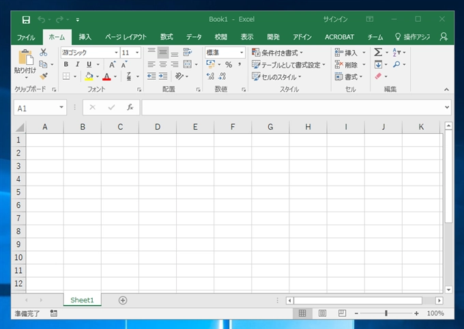Open Sort and Filter A-Z icon
Screen dimensions: 464x329
pyautogui.click(x=396, y=53)
